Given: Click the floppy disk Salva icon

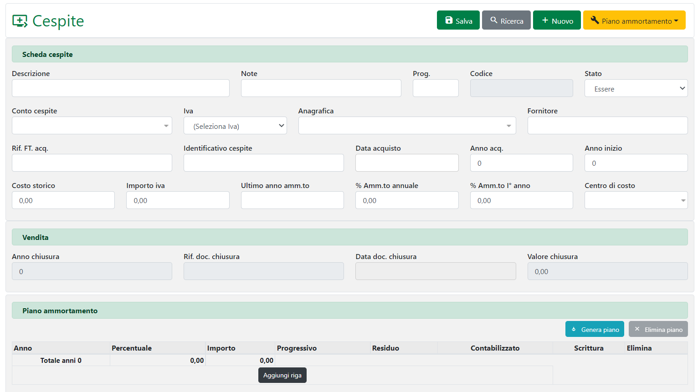Looking at the screenshot, I should click(449, 20).
